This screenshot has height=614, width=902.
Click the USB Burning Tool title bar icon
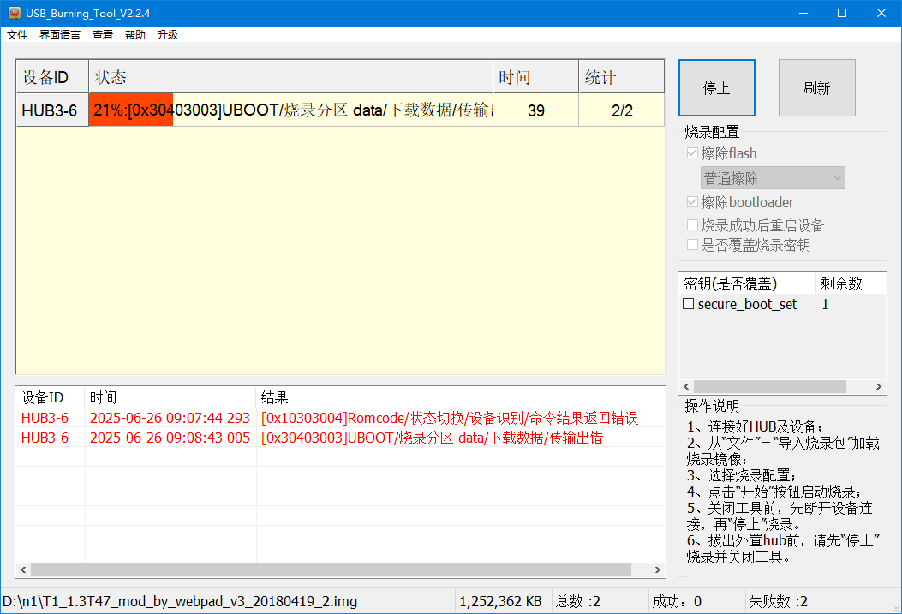click(x=15, y=13)
